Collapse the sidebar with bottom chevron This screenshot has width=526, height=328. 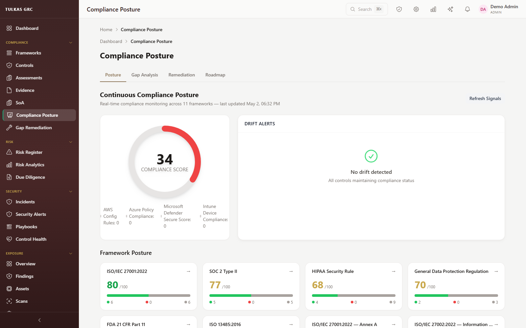tap(39, 320)
